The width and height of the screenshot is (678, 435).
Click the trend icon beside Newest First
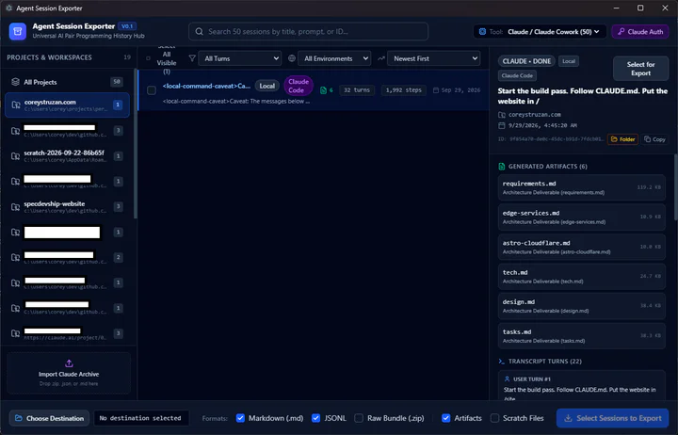click(x=381, y=58)
